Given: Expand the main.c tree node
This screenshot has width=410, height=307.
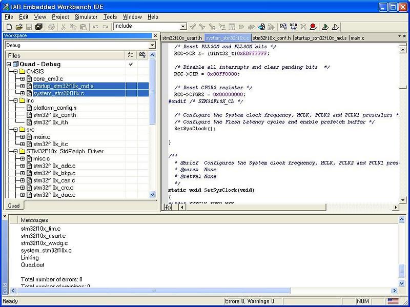Looking at the screenshot, I should pos(23,137).
